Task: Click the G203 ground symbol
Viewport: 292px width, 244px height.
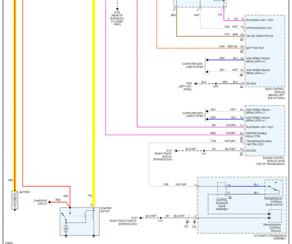Action: pyautogui.click(x=195, y=84)
